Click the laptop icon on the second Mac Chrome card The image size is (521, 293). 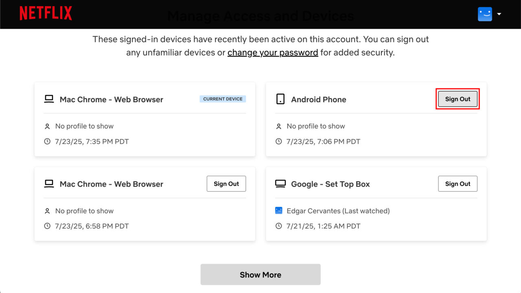(49, 184)
